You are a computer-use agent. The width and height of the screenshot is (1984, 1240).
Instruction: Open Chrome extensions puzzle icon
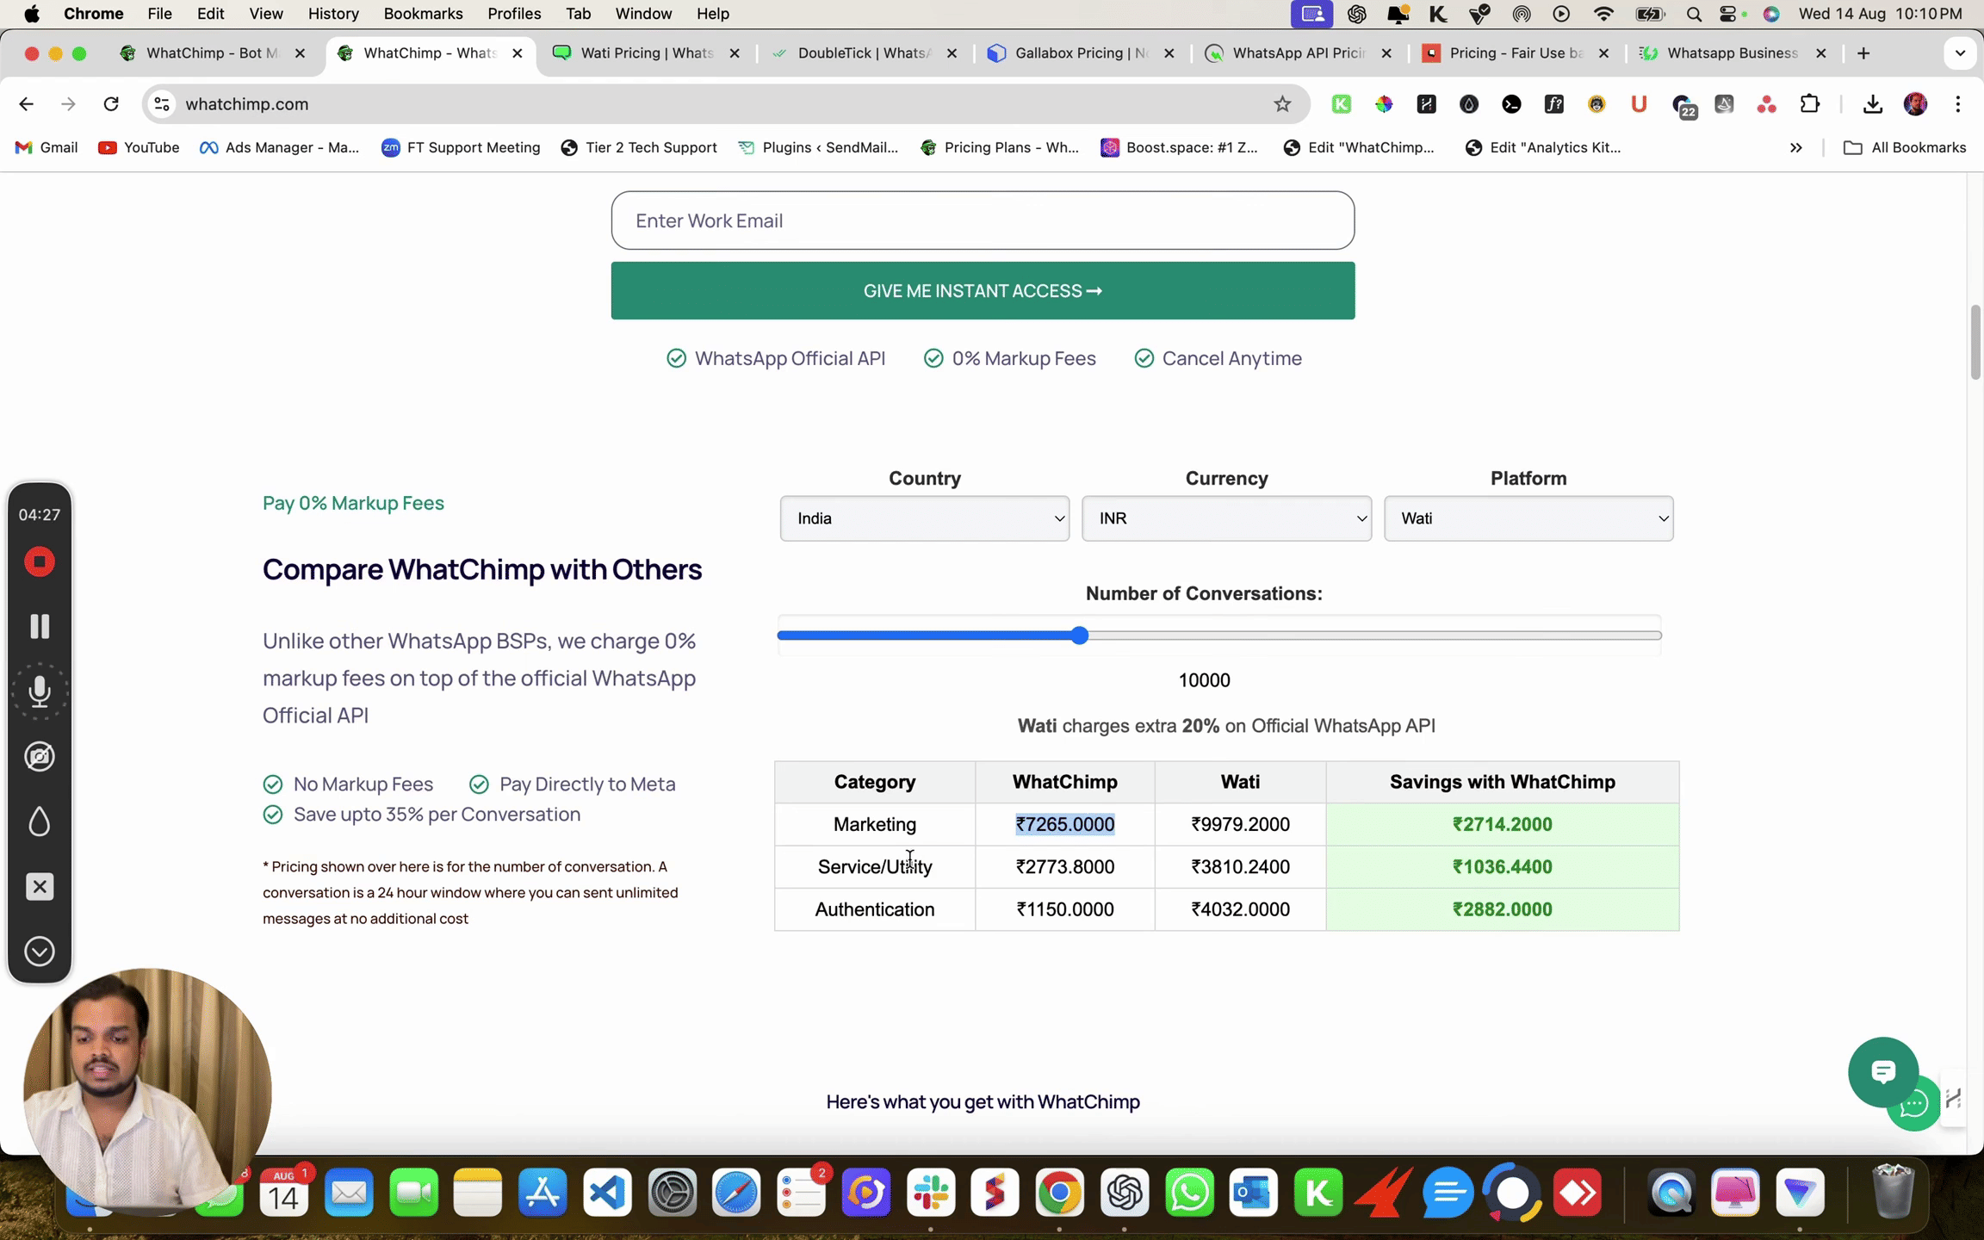point(1809,104)
